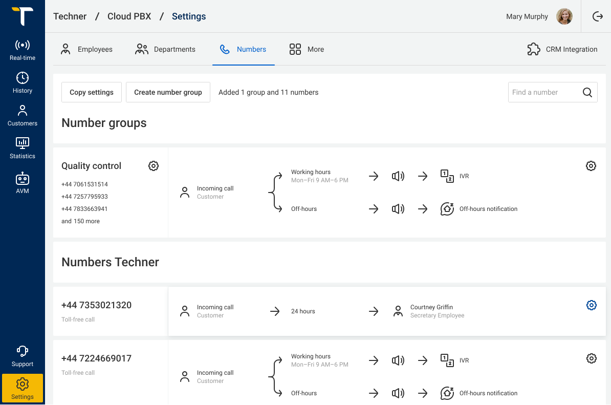Select the Numbers tab
611x405 pixels.
[243, 49]
